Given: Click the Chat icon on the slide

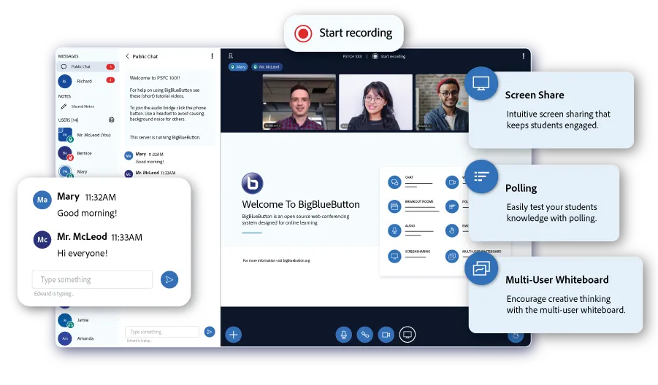Looking at the screenshot, I should point(394,182).
